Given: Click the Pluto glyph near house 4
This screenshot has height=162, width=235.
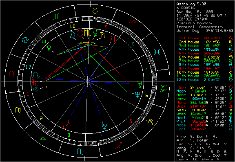Looking at the screenshot, I should pos(104,126).
